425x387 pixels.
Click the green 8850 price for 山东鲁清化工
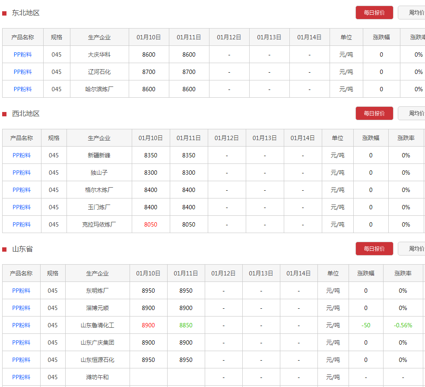click(x=186, y=325)
